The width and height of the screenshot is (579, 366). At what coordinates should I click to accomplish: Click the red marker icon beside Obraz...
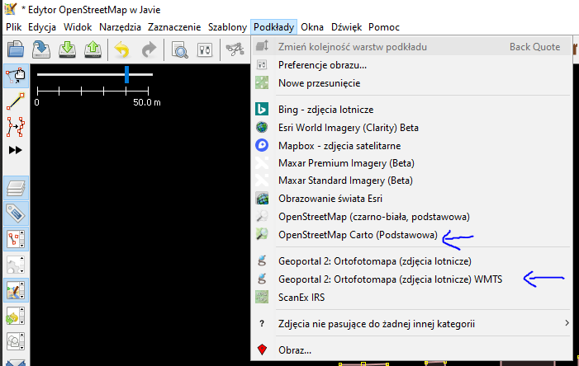[x=262, y=350]
